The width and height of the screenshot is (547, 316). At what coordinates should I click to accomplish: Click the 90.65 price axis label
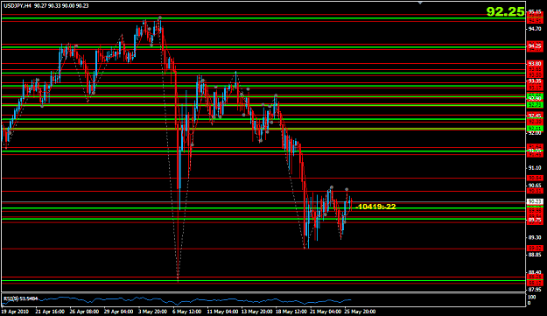click(535, 186)
